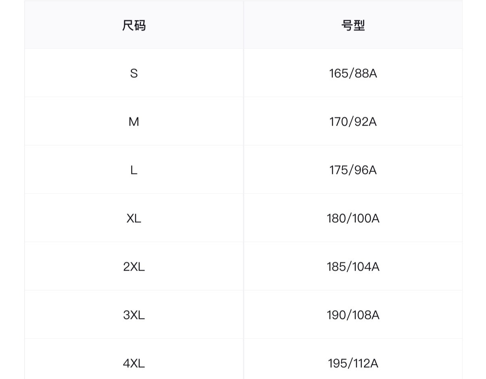Click the 尺码 column header
Image resolution: width=486 pixels, height=379 pixels.
point(134,25)
